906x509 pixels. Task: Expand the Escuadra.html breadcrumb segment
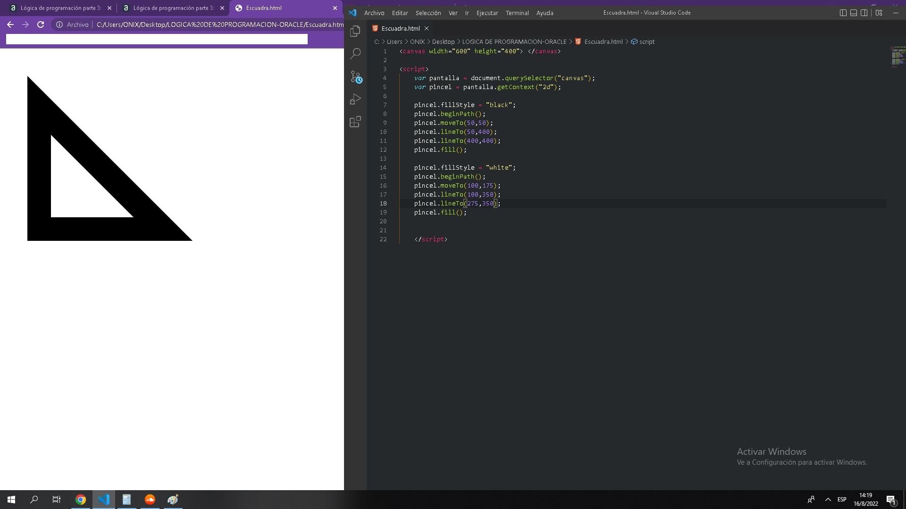tap(599, 41)
